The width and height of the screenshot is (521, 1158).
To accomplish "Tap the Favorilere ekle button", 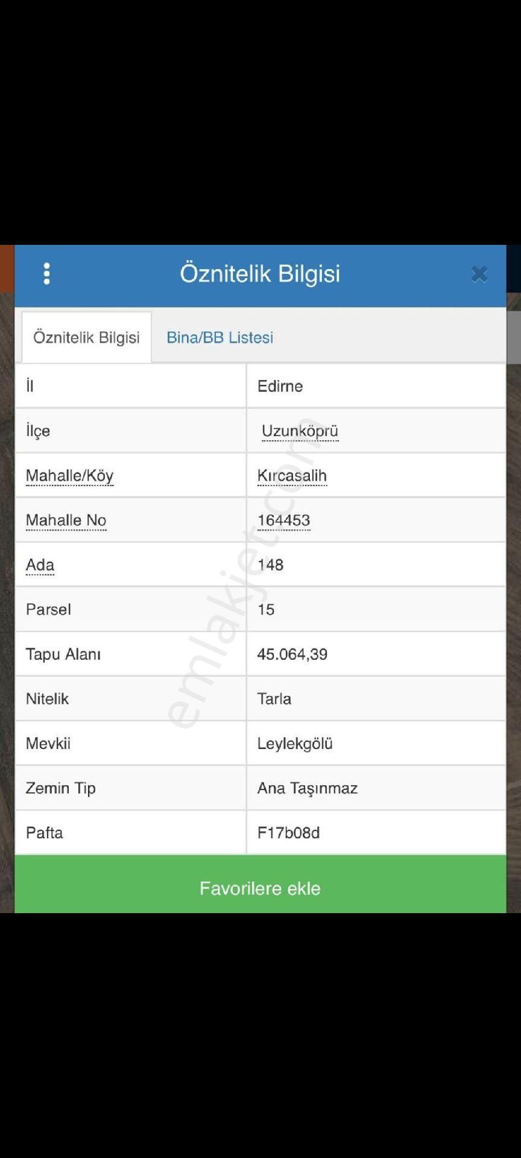I will coord(260,888).
